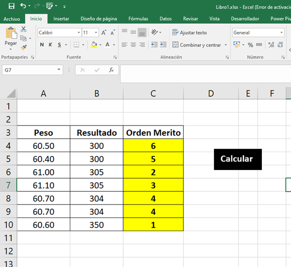This screenshot has height=267, width=291.
Task: Click the Format Painter brush icon
Action: coord(24,47)
